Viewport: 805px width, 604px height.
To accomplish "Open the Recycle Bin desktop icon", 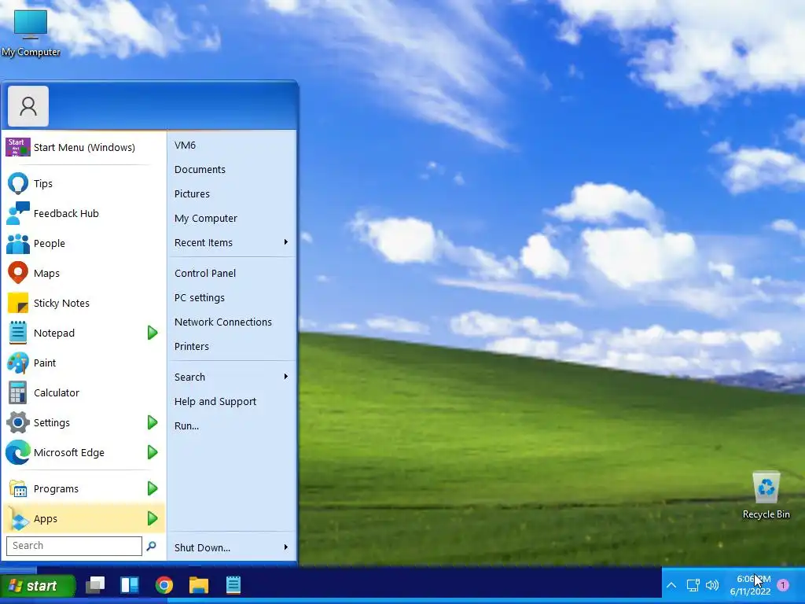I will (766, 495).
